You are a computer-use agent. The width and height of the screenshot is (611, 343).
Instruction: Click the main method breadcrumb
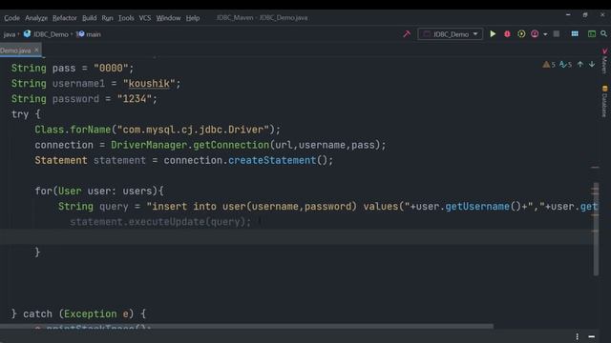click(x=89, y=34)
